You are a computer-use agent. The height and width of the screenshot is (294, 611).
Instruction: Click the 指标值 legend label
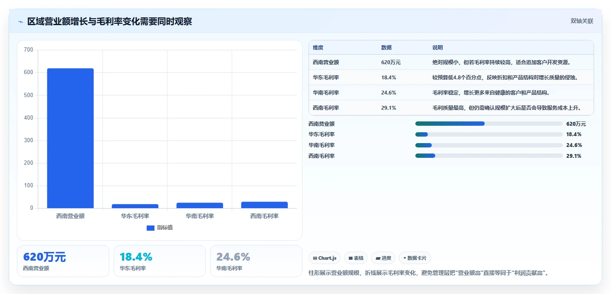click(x=165, y=228)
